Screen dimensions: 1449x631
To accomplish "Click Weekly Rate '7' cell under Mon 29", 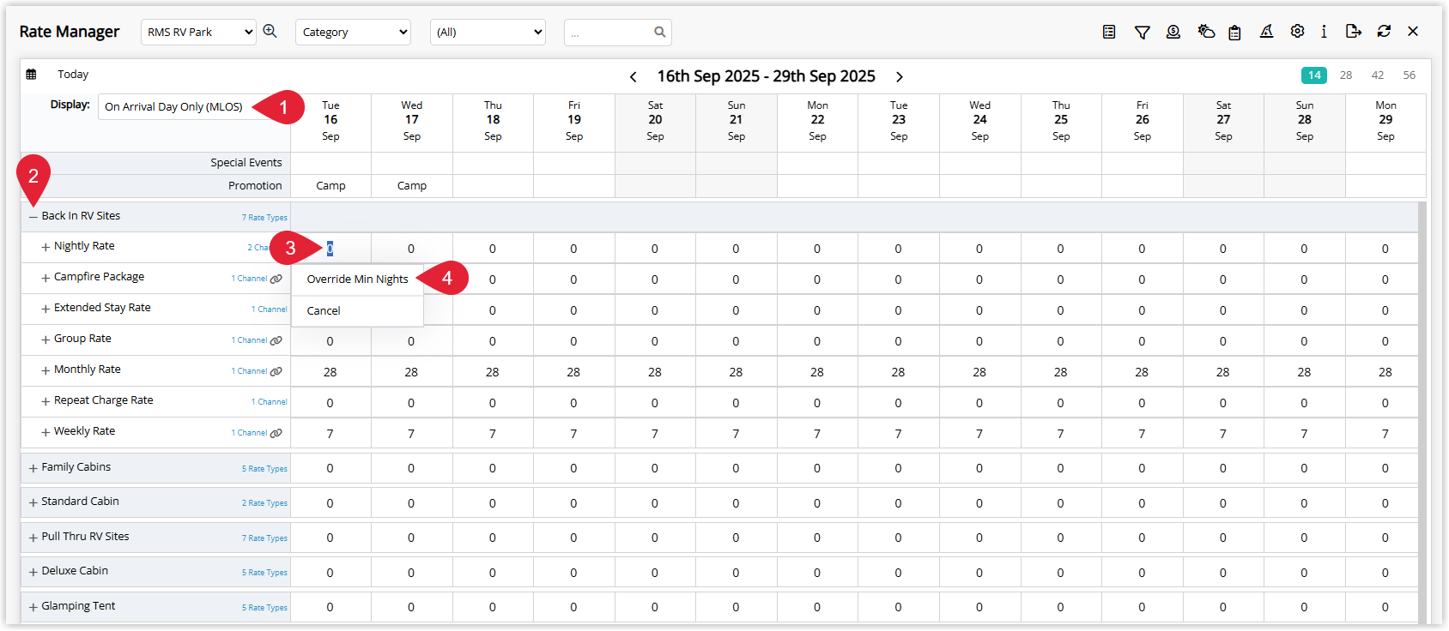I will [1385, 434].
